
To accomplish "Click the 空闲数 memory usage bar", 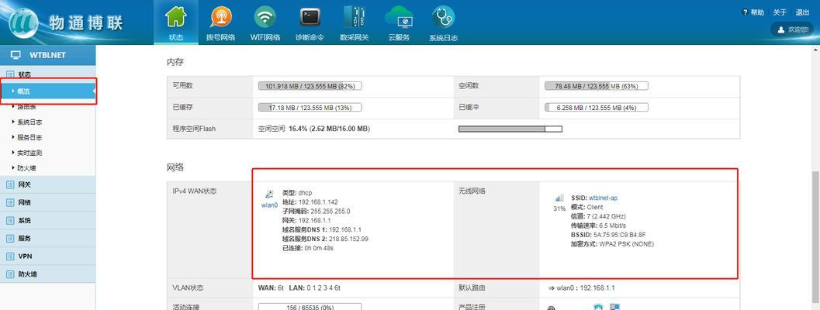I will point(596,86).
